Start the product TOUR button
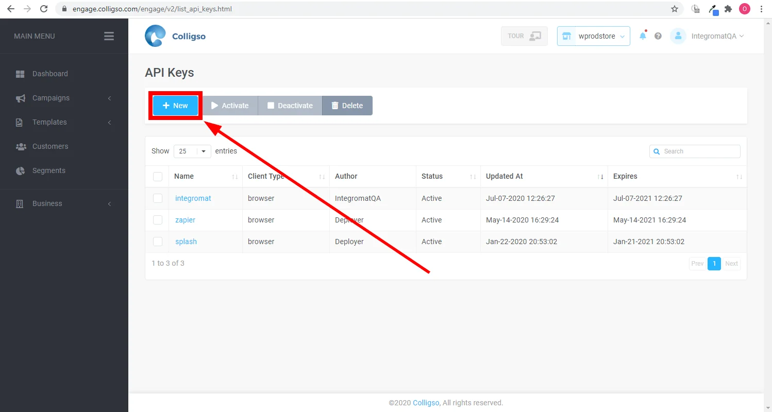The image size is (772, 412). click(524, 36)
